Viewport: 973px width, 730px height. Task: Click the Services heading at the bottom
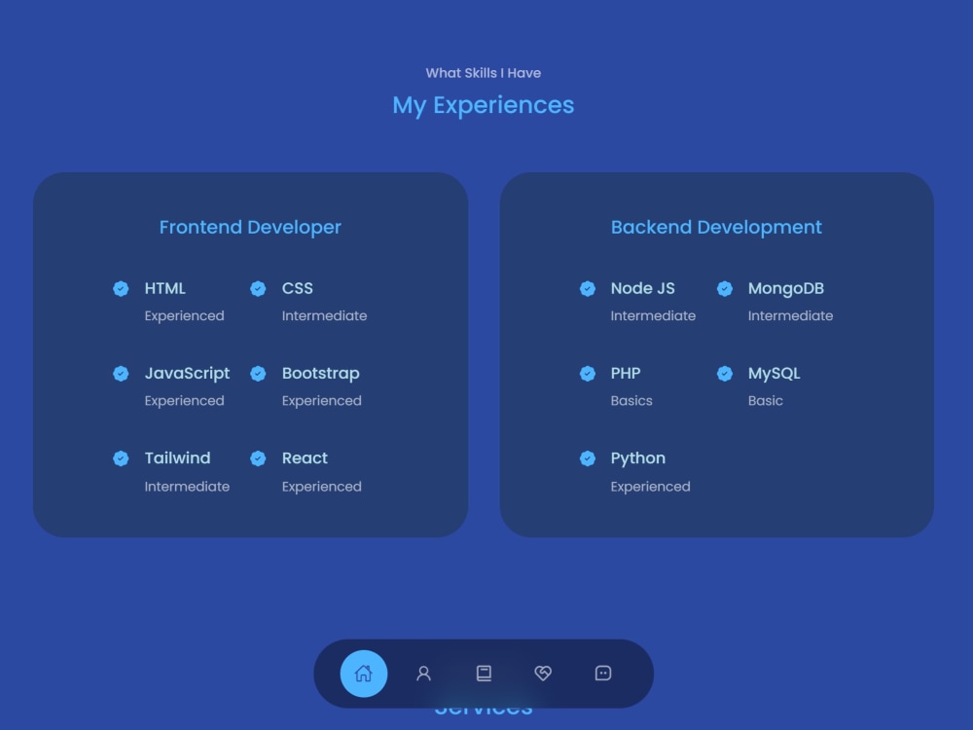(x=484, y=708)
